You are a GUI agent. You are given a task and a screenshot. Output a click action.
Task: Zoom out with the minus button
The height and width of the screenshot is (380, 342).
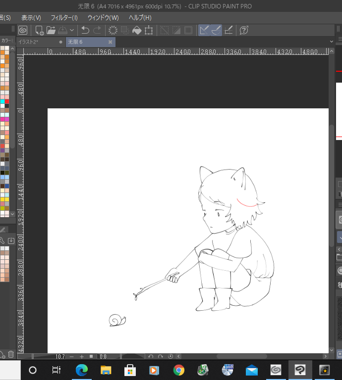(x=71, y=356)
